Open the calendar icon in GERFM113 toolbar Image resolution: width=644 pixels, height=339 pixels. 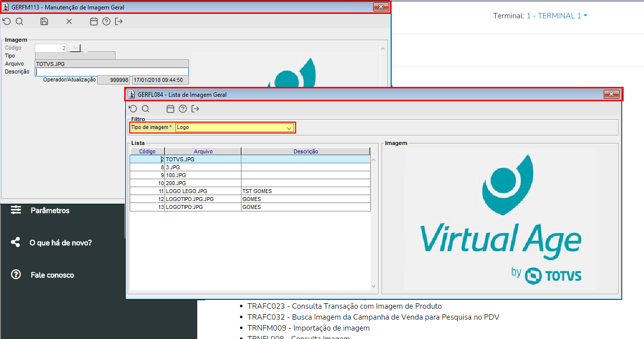[x=93, y=21]
